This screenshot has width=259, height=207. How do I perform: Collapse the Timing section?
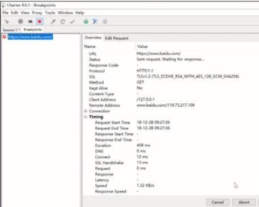(86, 117)
